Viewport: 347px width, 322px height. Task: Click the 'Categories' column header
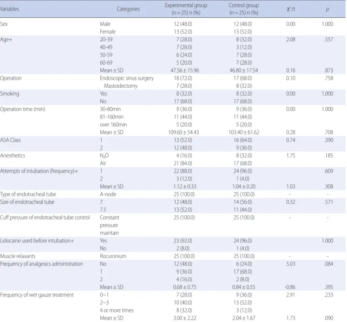click(x=128, y=9)
